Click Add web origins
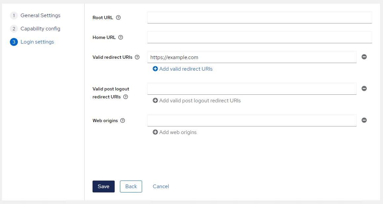 [x=174, y=132]
